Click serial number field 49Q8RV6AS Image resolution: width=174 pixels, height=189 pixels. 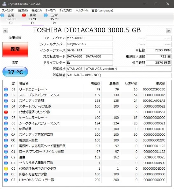click(89, 44)
